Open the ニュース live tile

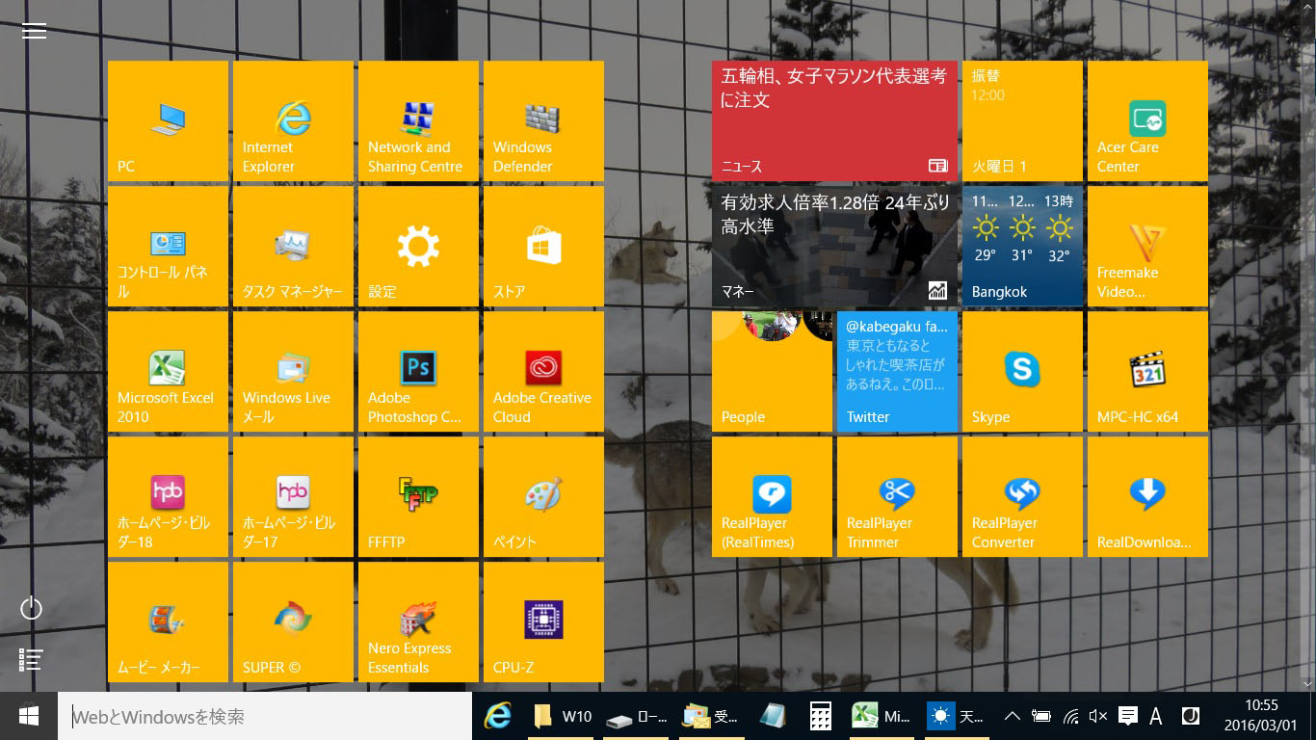(x=834, y=120)
